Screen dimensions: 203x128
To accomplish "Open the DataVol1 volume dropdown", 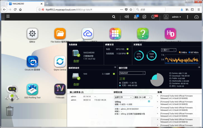I will click(x=132, y=73).
